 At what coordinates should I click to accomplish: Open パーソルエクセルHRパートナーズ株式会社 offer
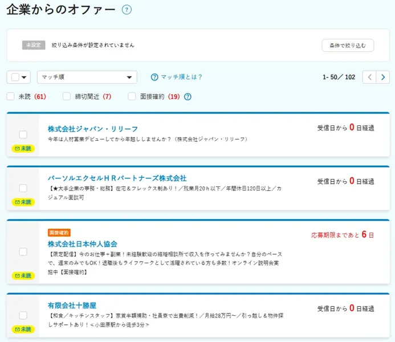click(x=117, y=178)
